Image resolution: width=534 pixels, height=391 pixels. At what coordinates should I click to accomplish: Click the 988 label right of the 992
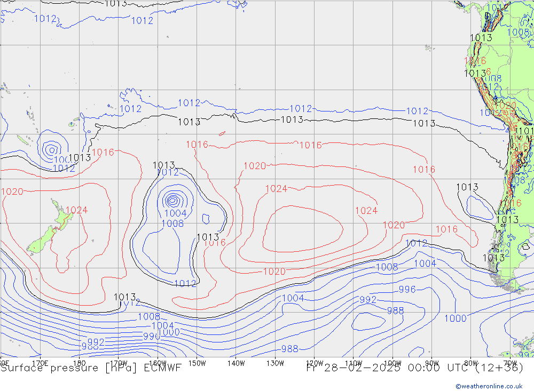(395, 310)
